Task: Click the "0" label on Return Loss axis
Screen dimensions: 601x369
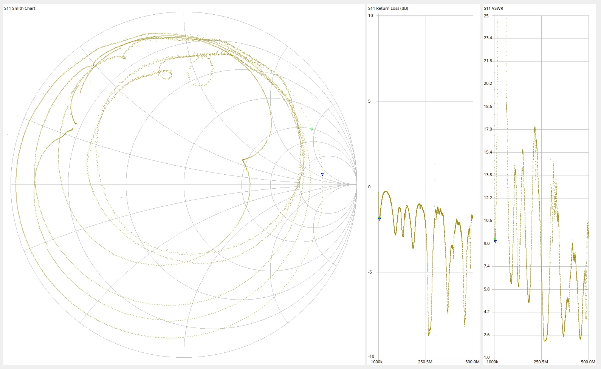Action: pos(370,187)
